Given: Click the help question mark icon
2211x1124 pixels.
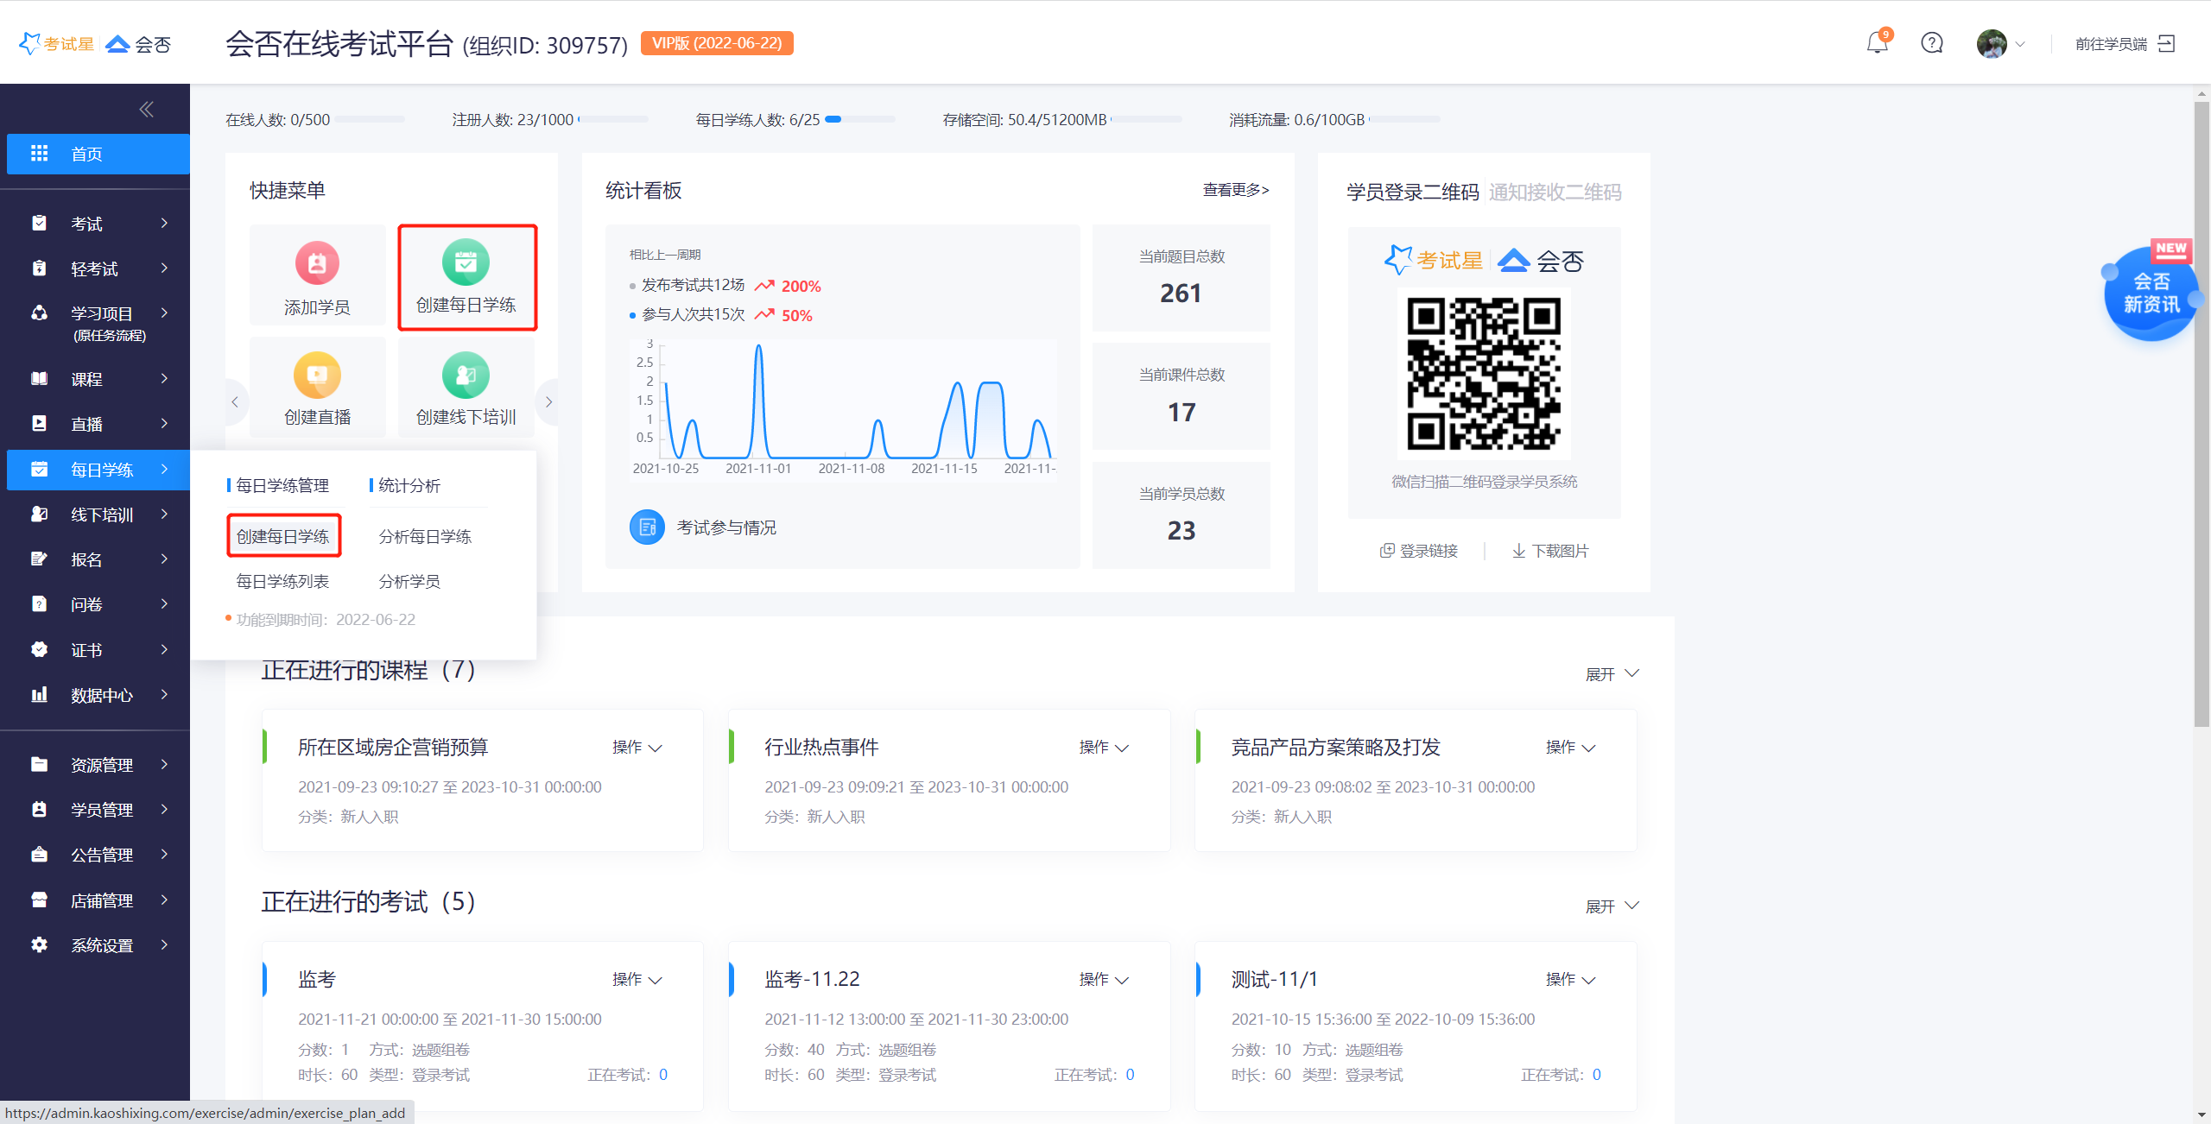Looking at the screenshot, I should 1932,43.
